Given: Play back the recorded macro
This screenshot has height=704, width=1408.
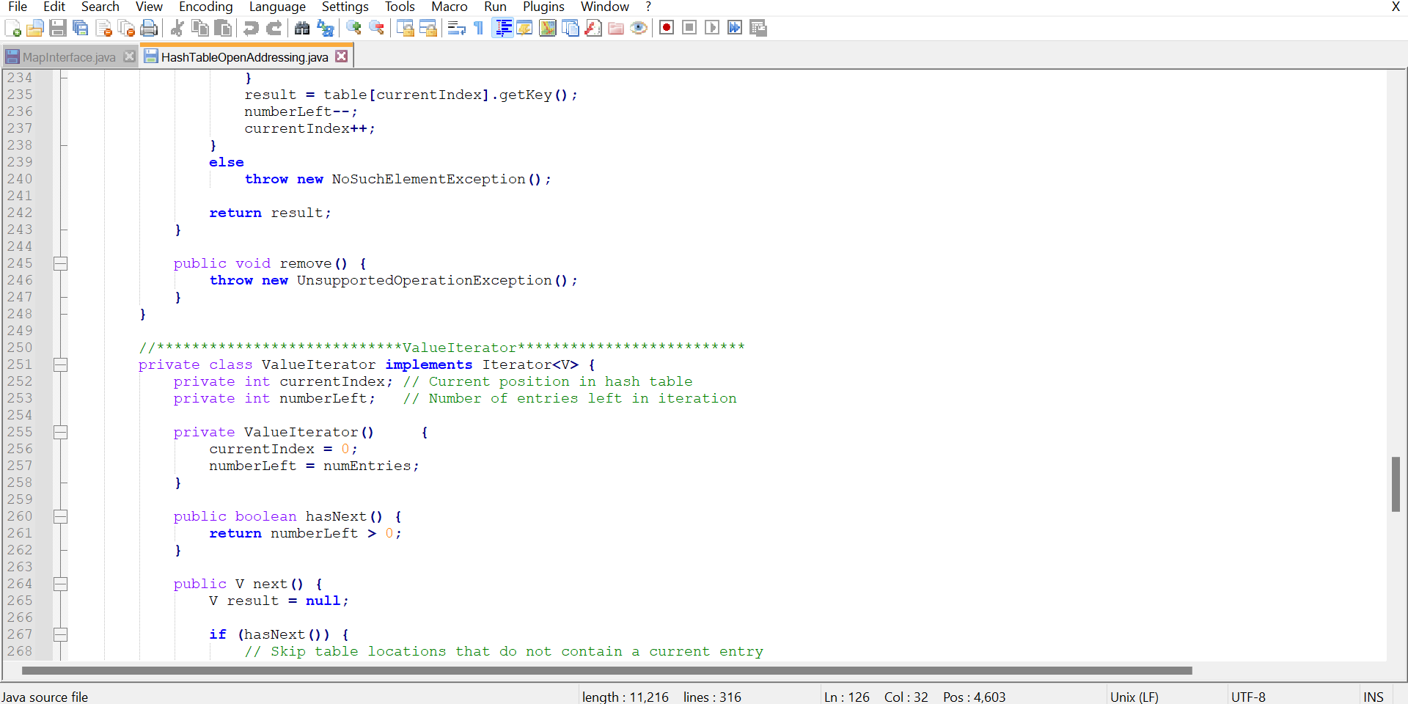Looking at the screenshot, I should (x=712, y=27).
